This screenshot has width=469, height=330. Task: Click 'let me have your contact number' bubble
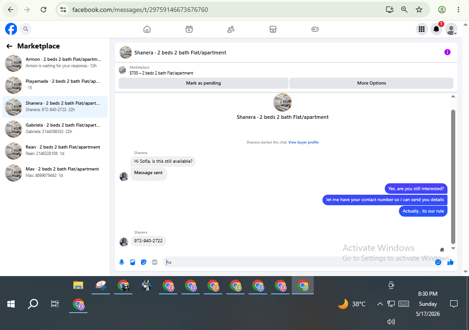[385, 200]
